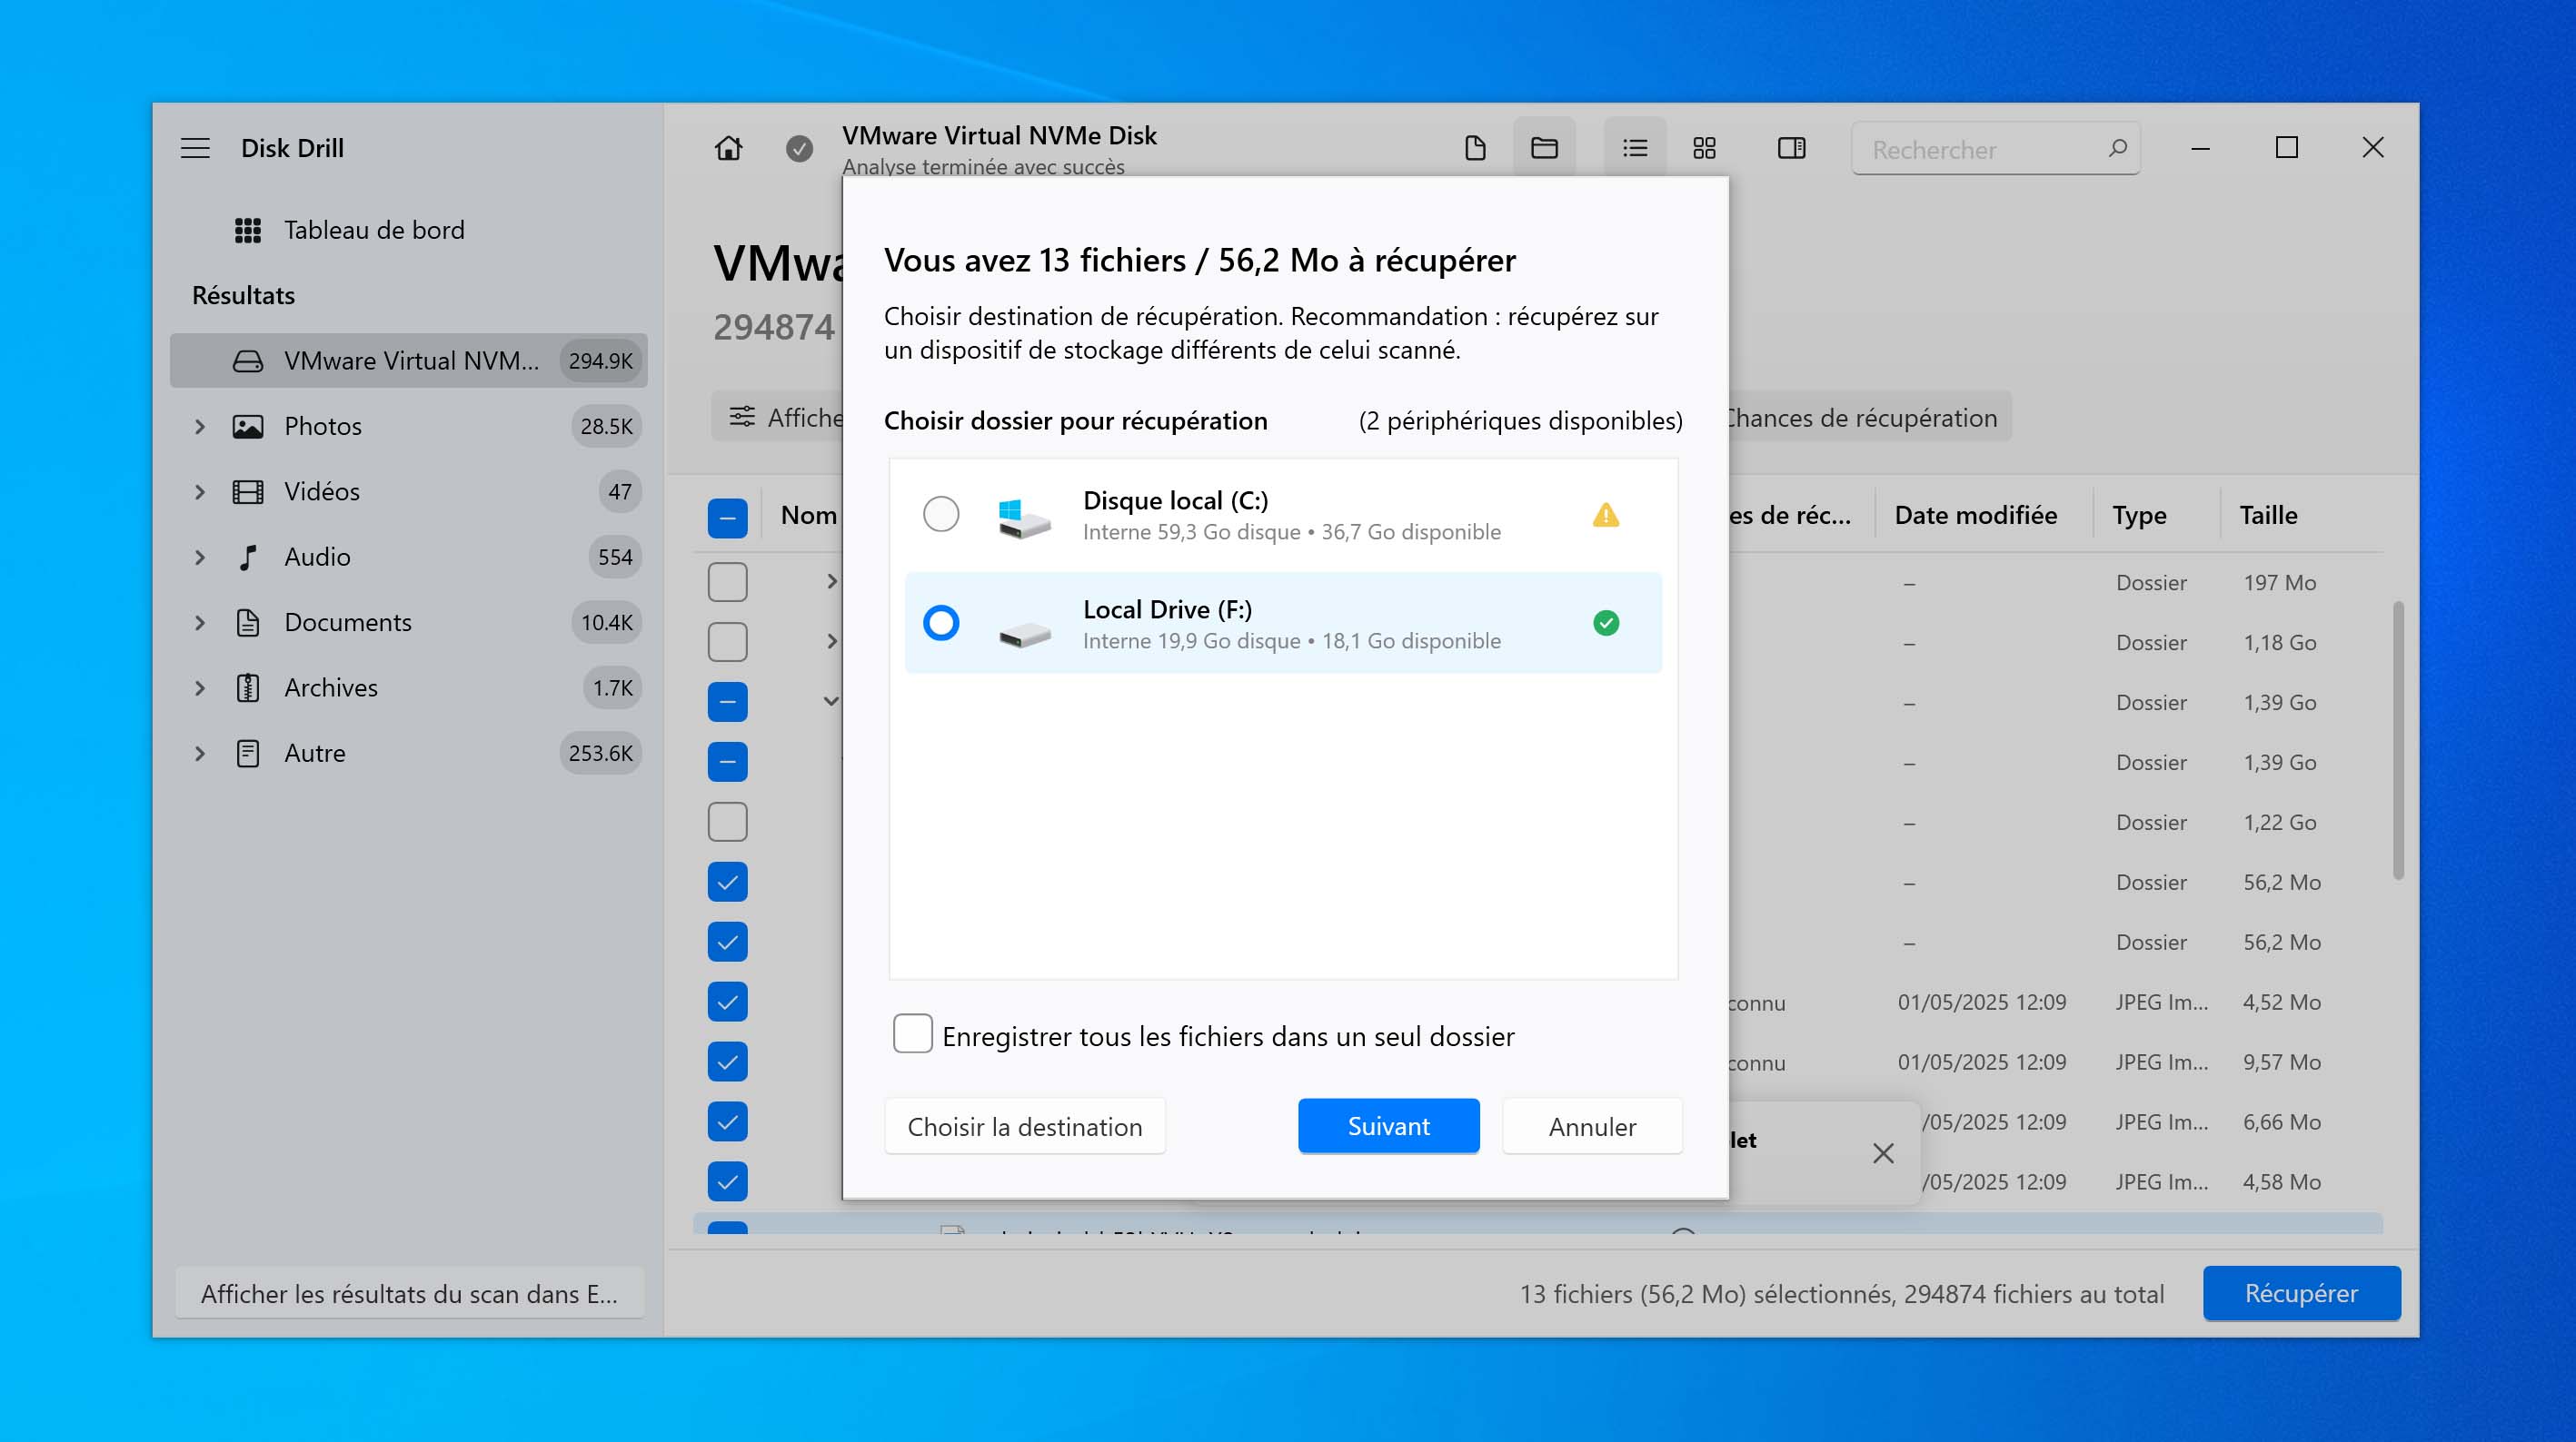2576x1442 pixels.
Task: Switch to file view icon in toolbar
Action: coord(1475,148)
